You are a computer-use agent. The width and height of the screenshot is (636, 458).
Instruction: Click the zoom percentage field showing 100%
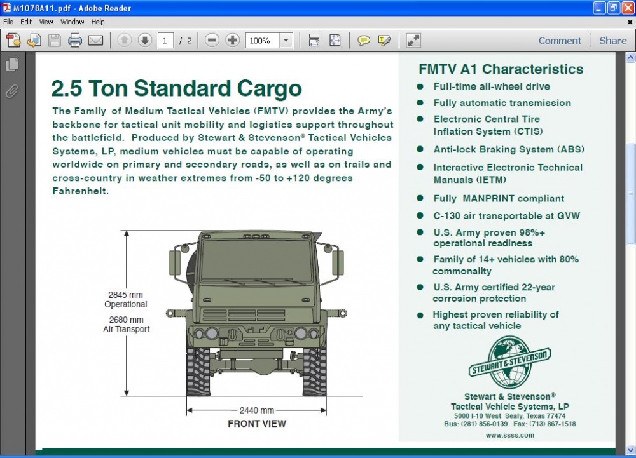(262, 41)
